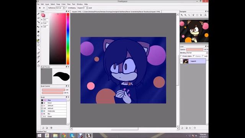Float the Brush Control panel

(66, 86)
